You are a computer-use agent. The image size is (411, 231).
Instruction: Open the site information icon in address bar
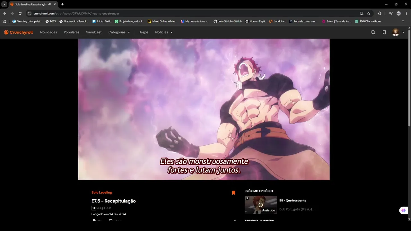tap(29, 13)
